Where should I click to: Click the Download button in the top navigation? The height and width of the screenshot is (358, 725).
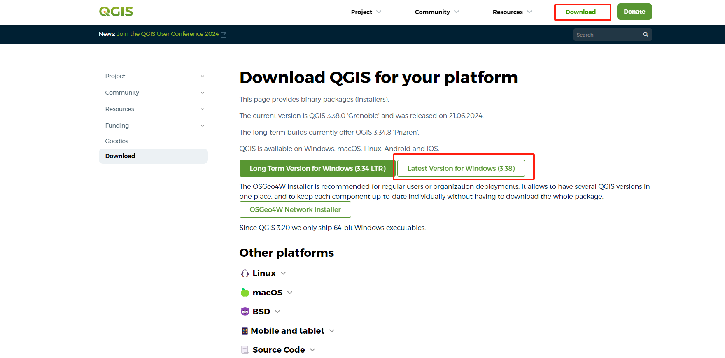click(580, 12)
